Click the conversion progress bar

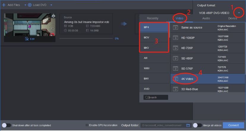point(86,39)
